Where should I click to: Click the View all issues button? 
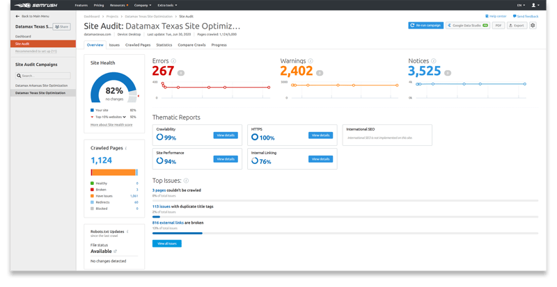(167, 244)
